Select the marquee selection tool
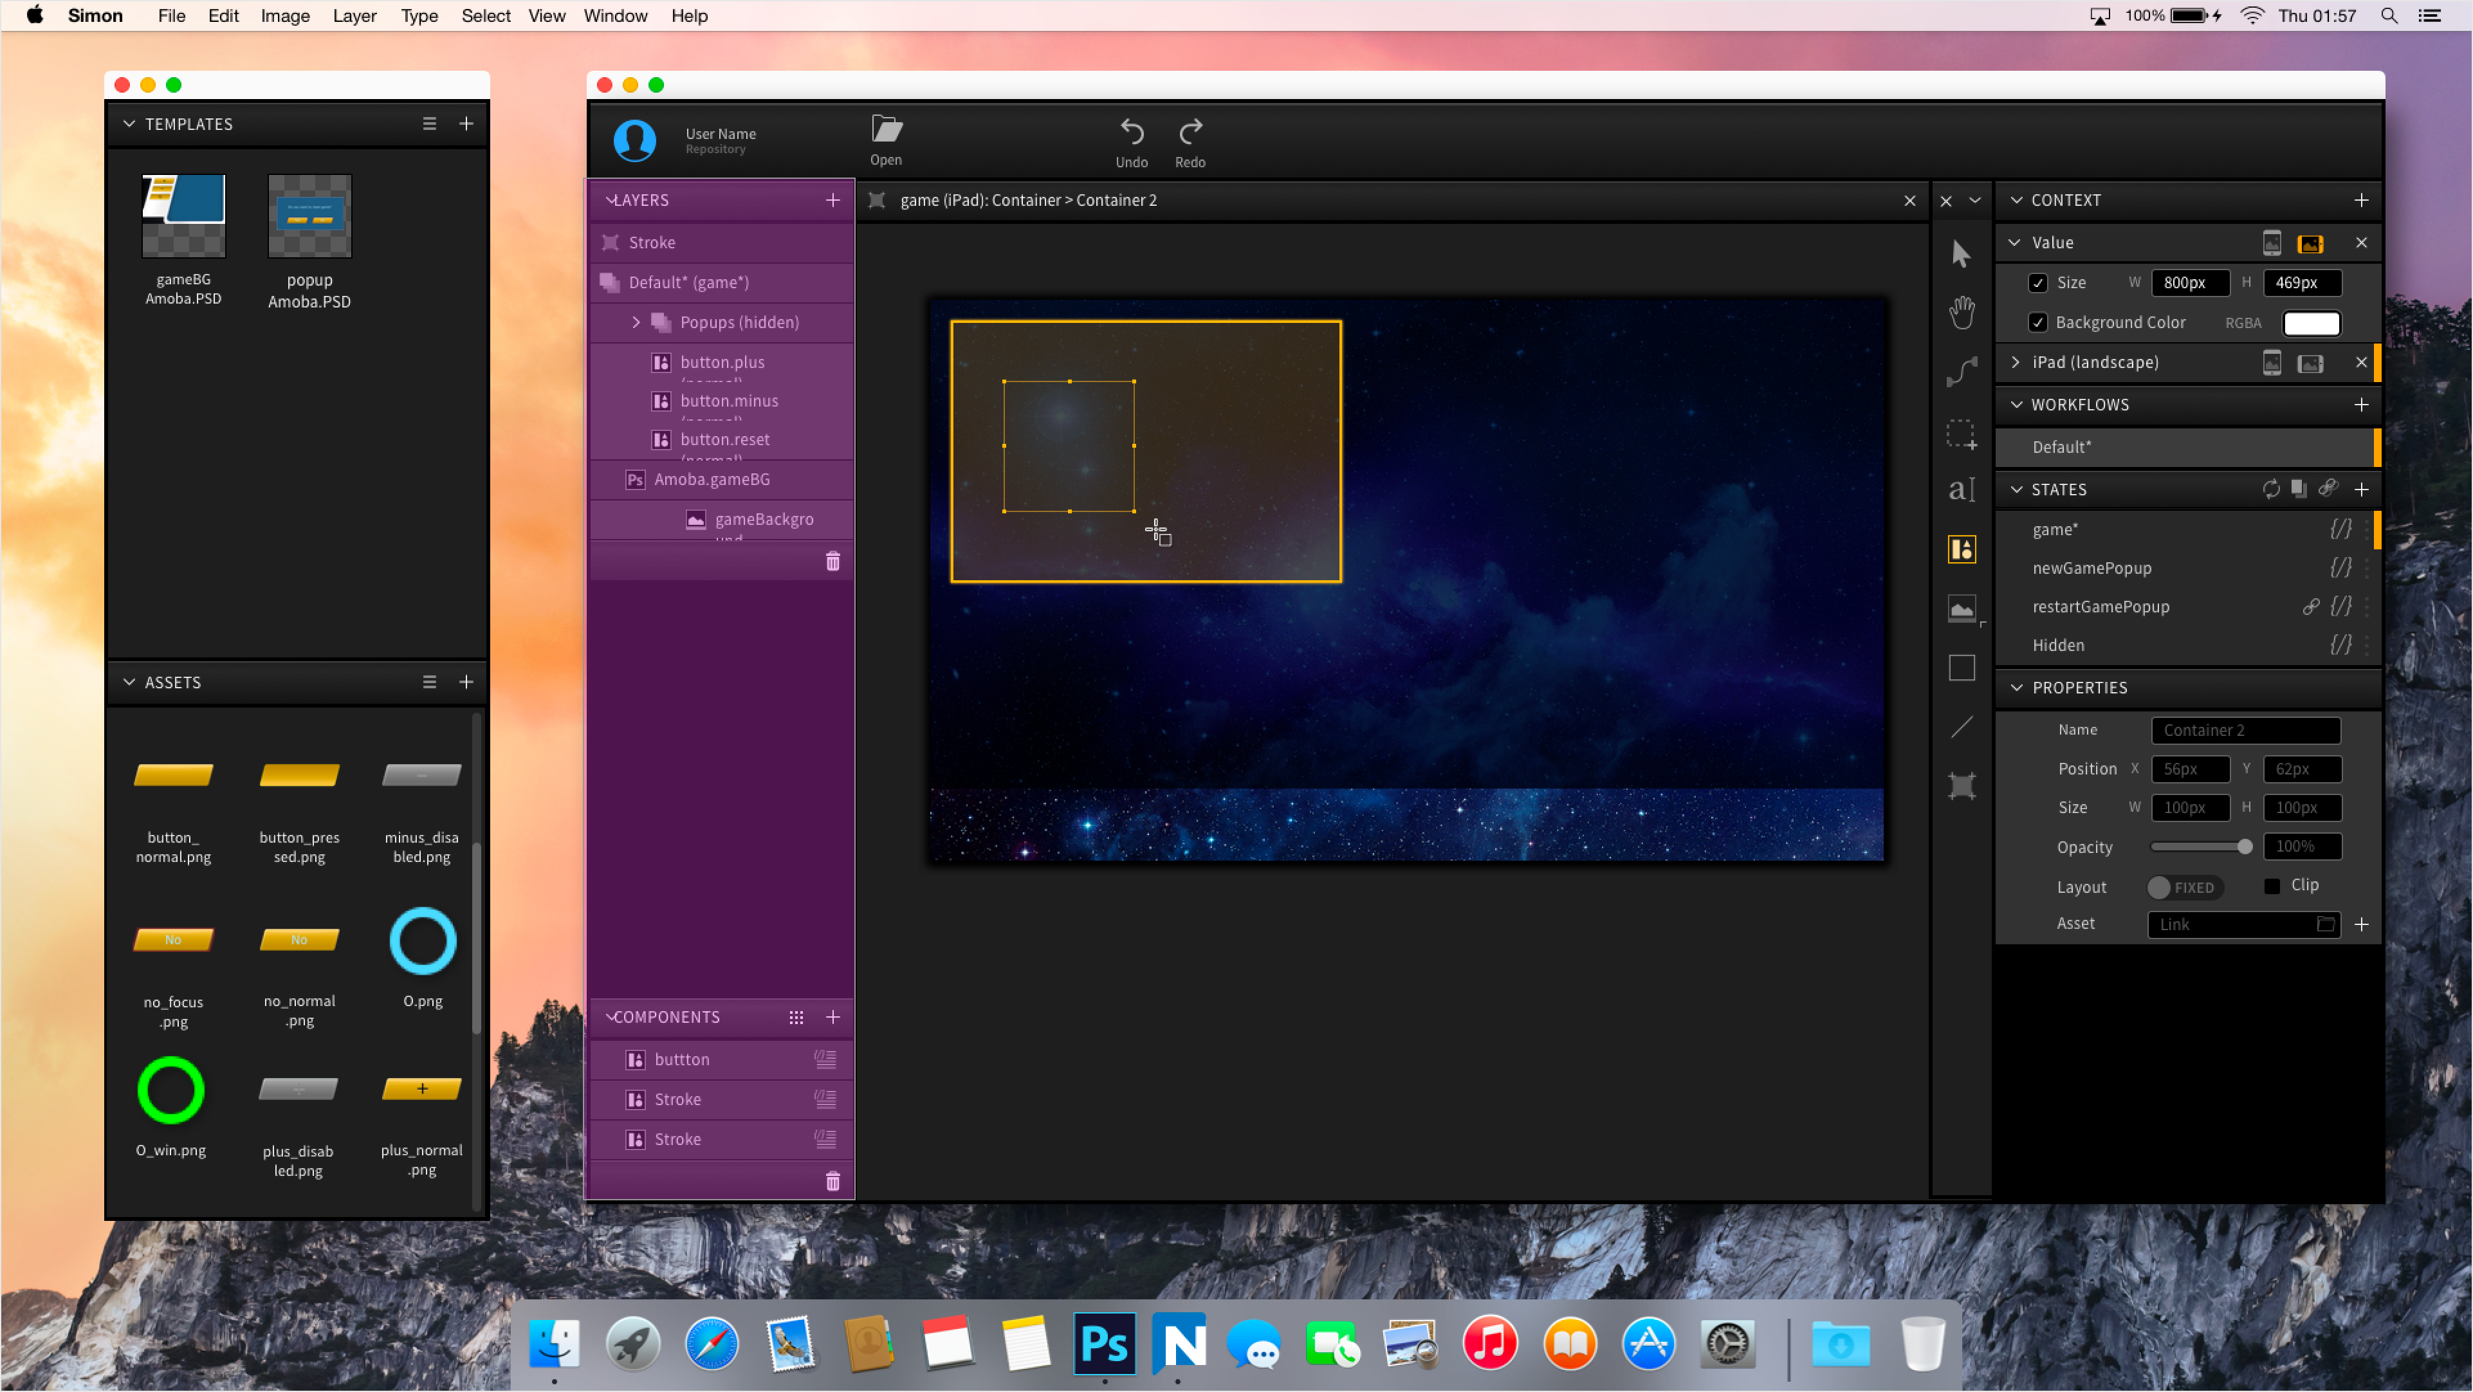This screenshot has height=1392, width=2473. point(1962,434)
